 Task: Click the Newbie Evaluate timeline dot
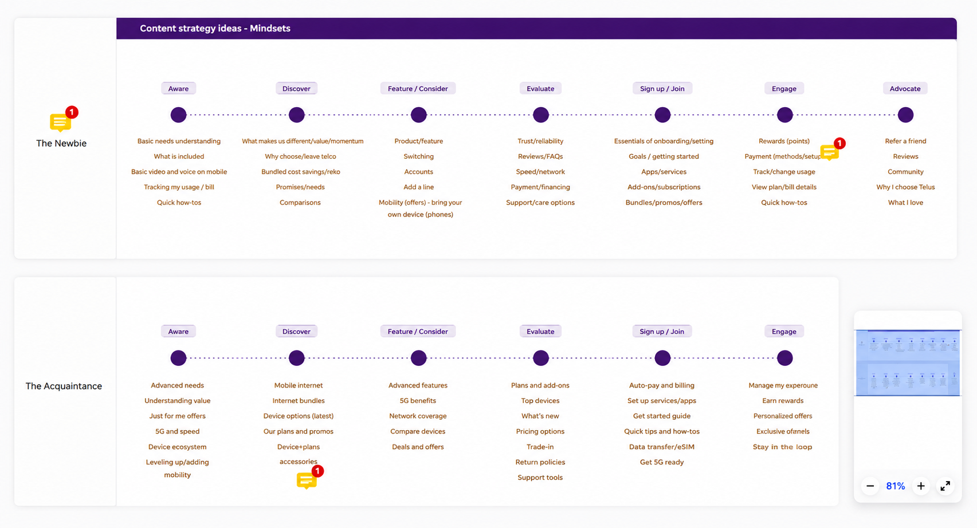point(540,115)
